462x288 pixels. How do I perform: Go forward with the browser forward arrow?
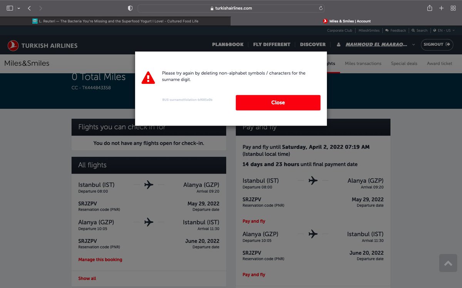(x=41, y=8)
